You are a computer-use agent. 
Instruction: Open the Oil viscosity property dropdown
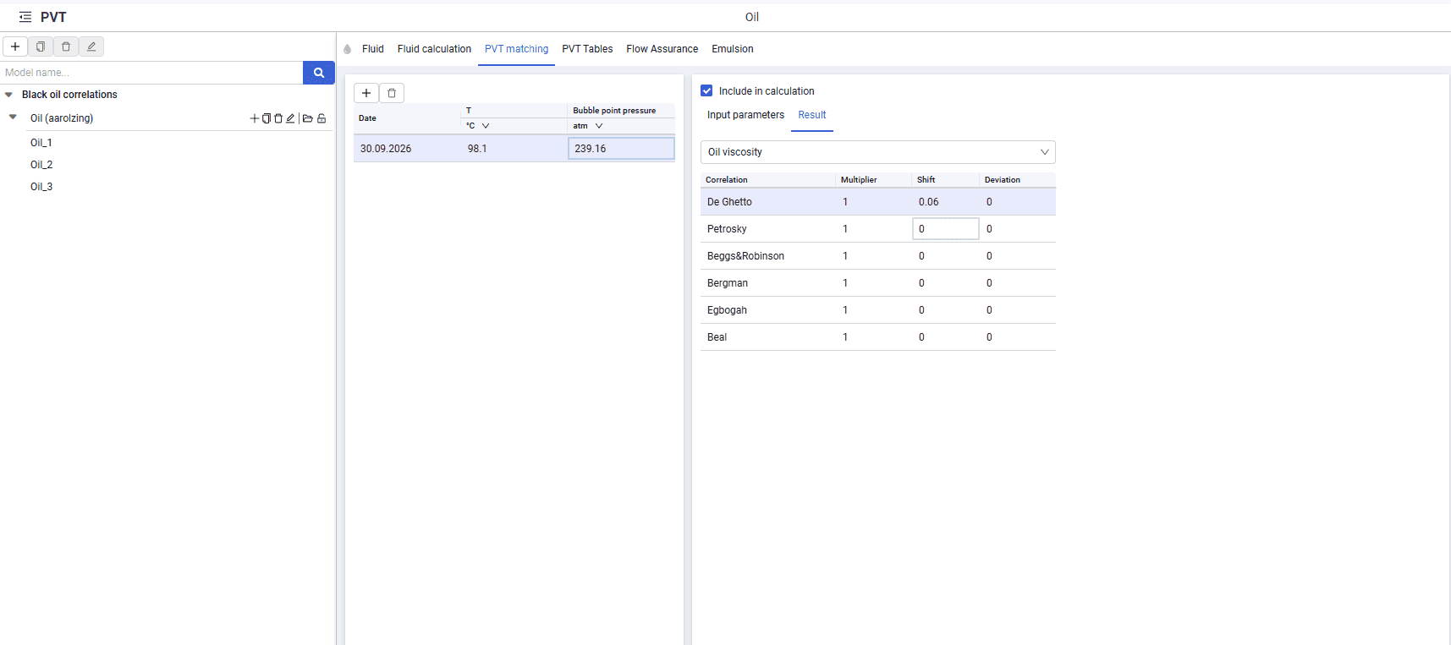coord(878,152)
